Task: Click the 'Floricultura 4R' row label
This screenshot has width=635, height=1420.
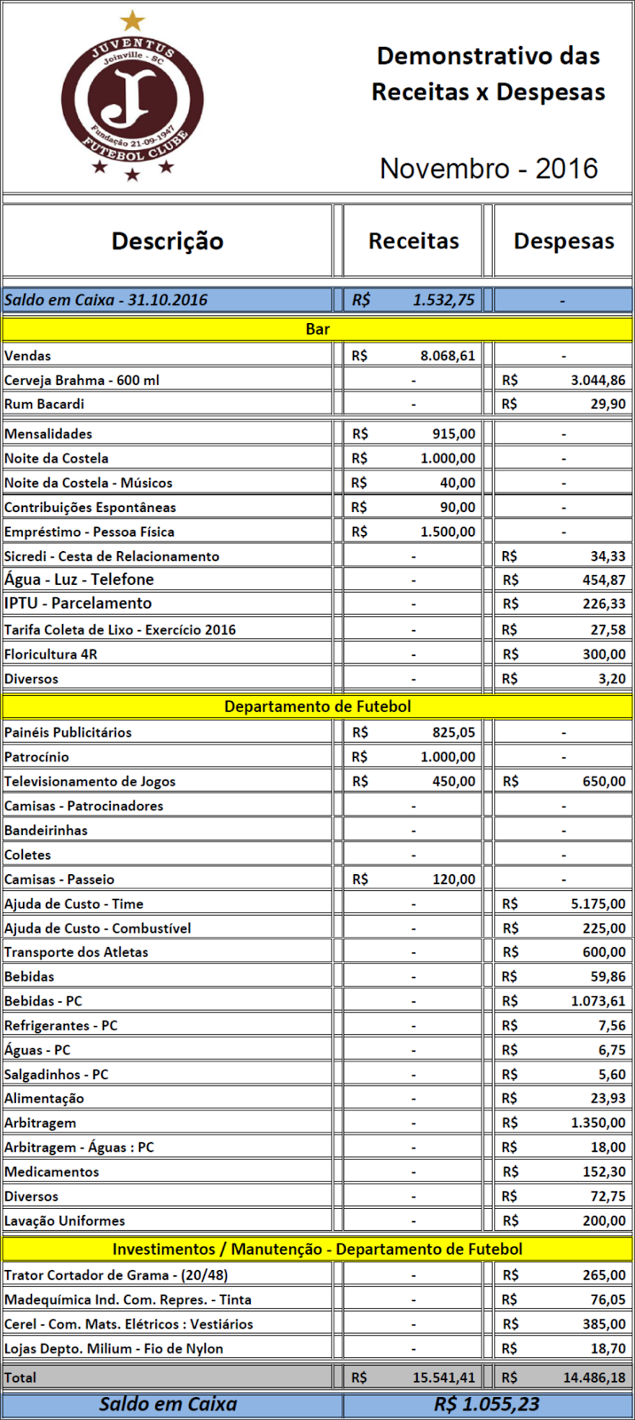Action: tap(51, 654)
